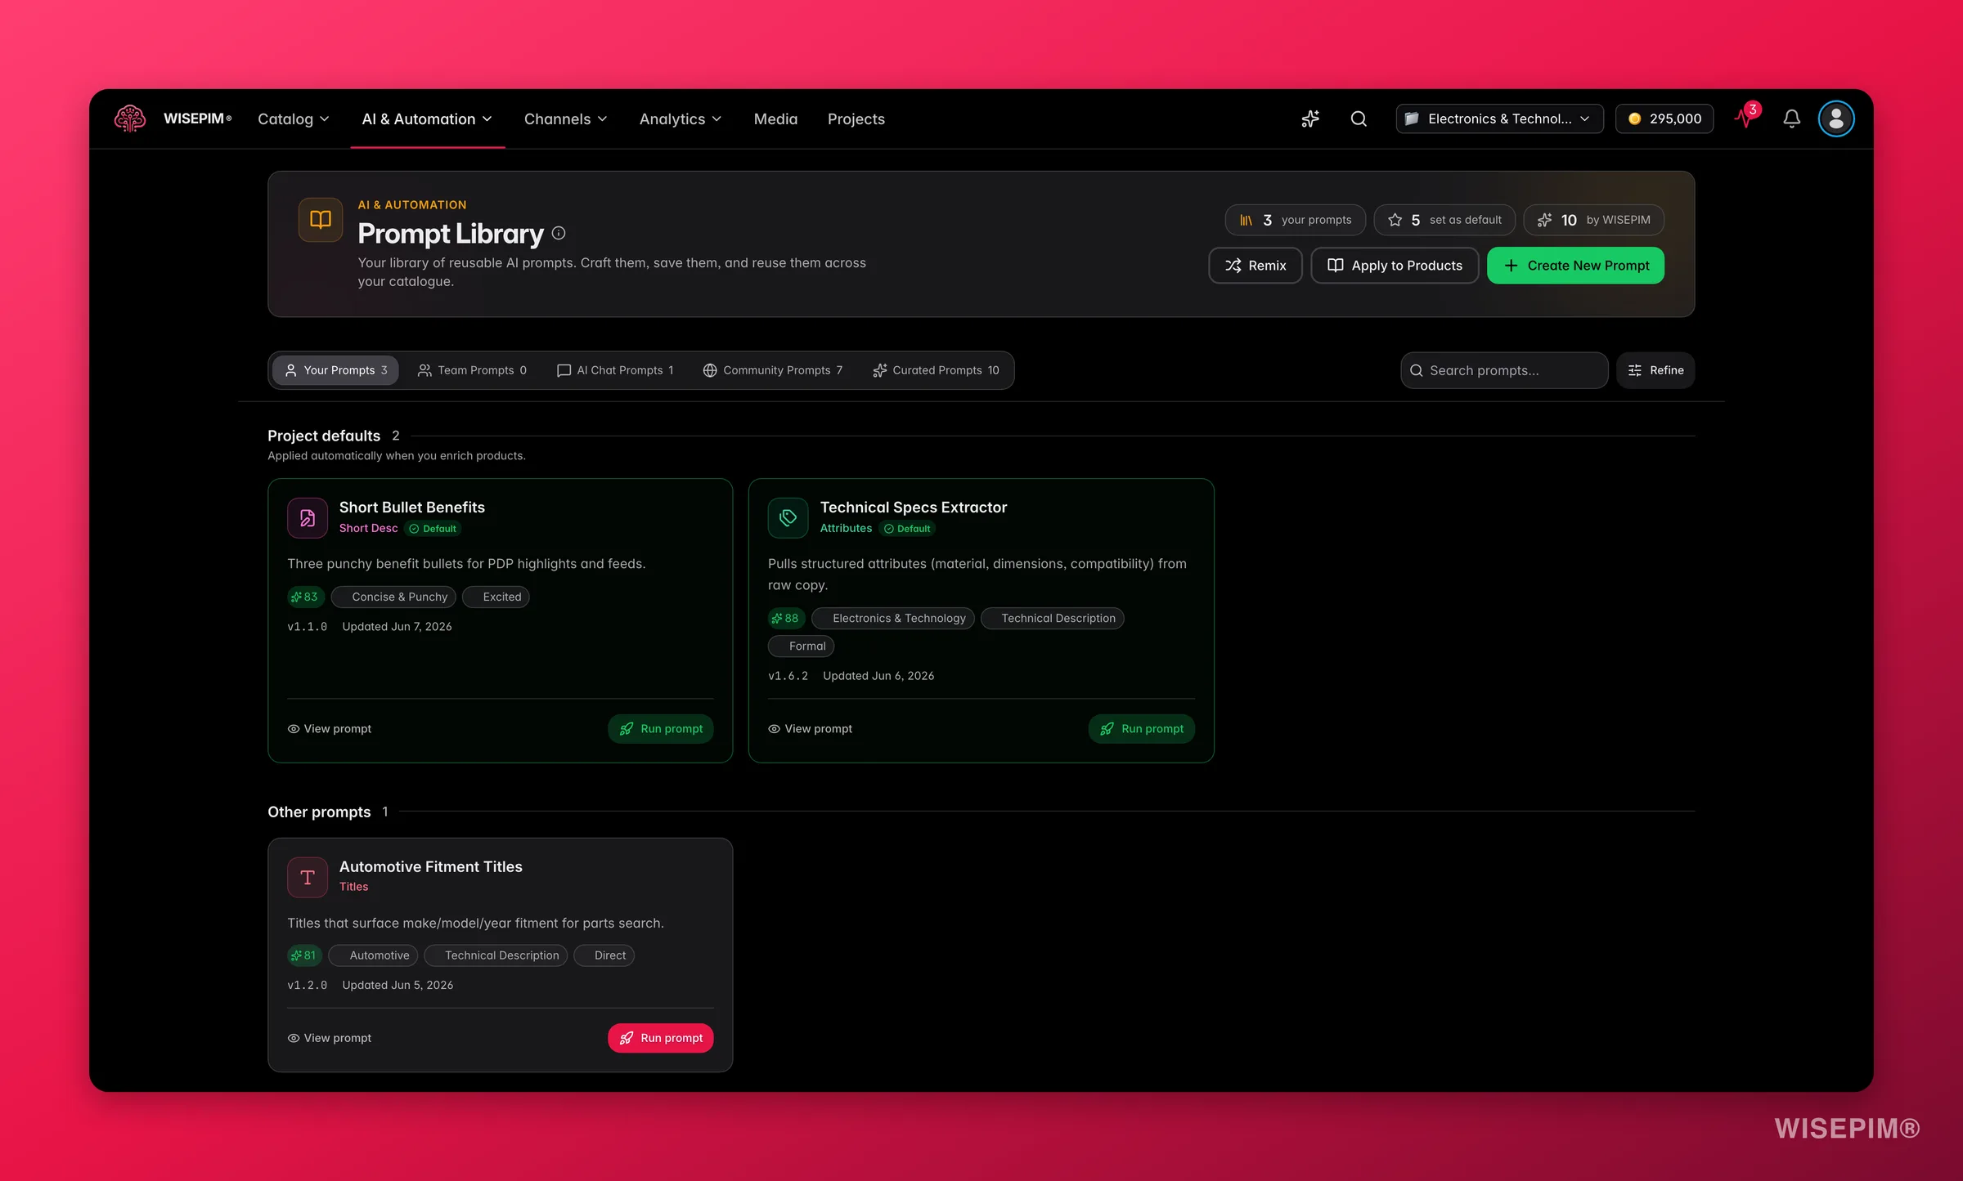Image resolution: width=1963 pixels, height=1181 pixels.
Task: Click Apply to Products
Action: tap(1395, 266)
